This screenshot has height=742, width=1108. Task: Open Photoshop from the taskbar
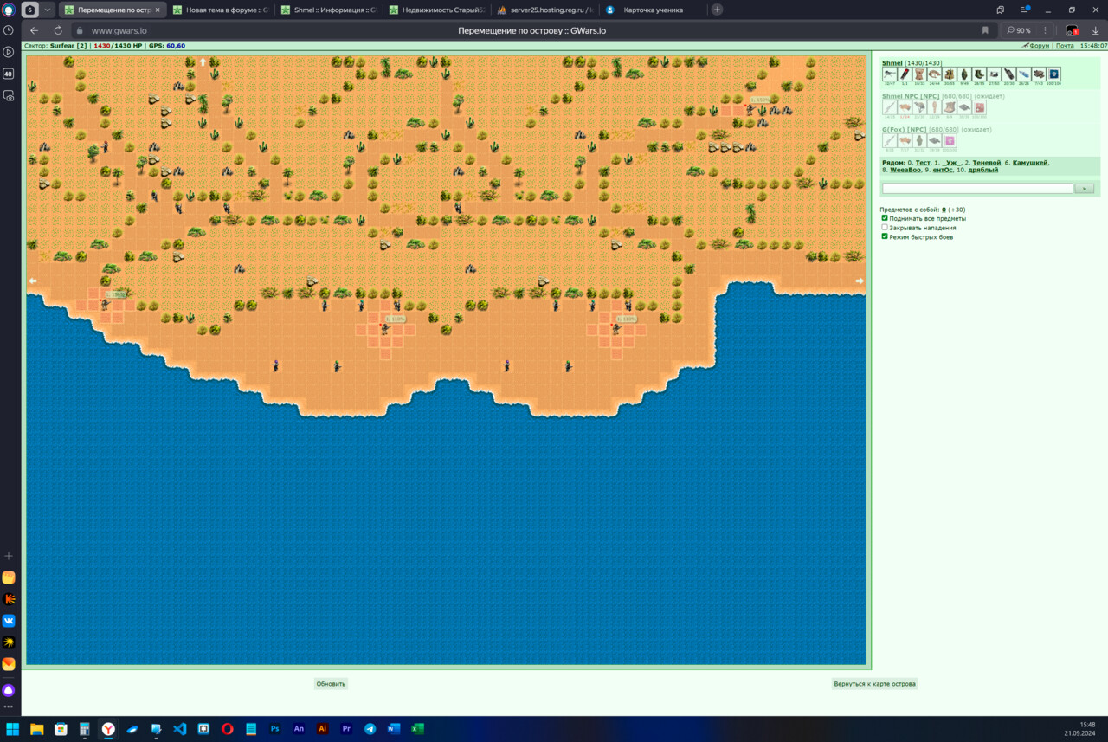tap(274, 729)
